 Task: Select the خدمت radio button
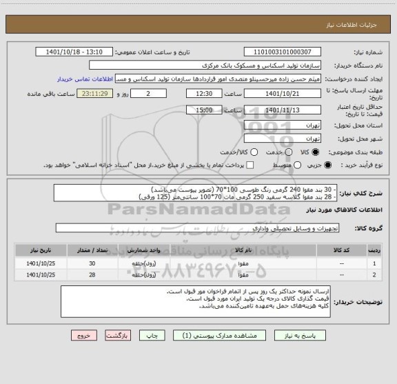click(x=289, y=152)
